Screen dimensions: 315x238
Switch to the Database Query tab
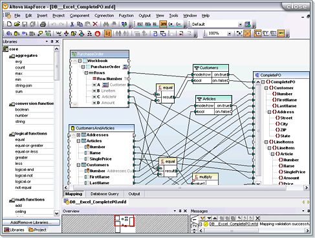[105, 194]
